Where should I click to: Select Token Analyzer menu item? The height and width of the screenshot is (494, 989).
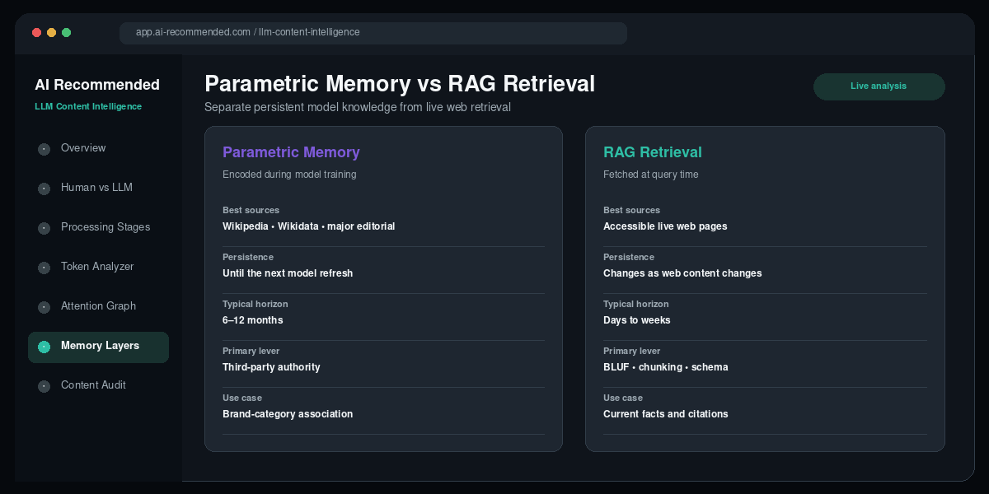point(98,267)
